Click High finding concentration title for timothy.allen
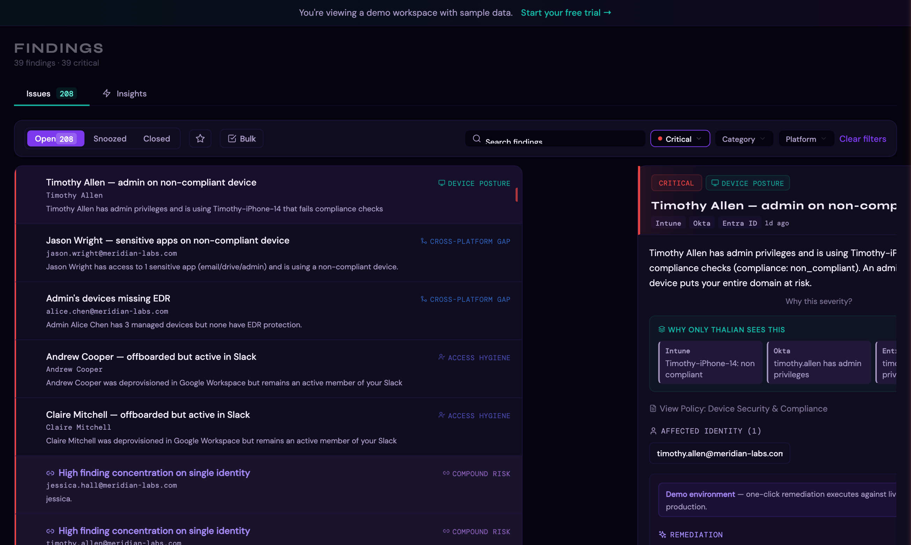This screenshot has height=545, width=911. click(154, 531)
